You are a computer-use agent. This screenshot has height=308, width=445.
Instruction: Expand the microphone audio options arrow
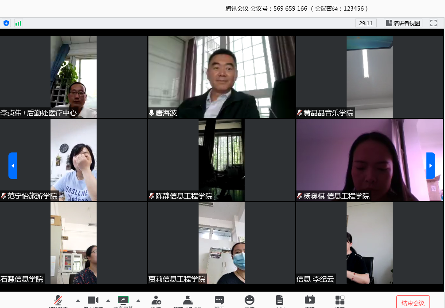tap(78, 300)
